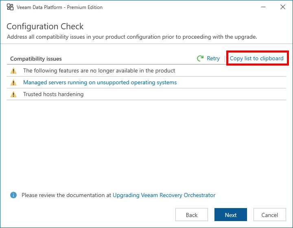293x228 pixels.
Task: Click the Compatibility issues column header
Action: click(36, 59)
